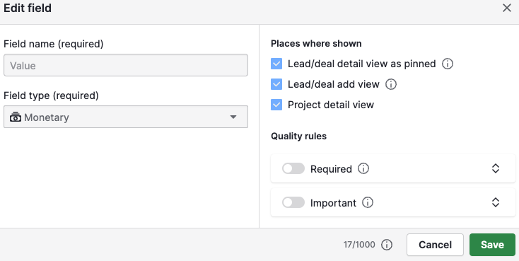Open the info tooltip beside Important

[368, 202]
